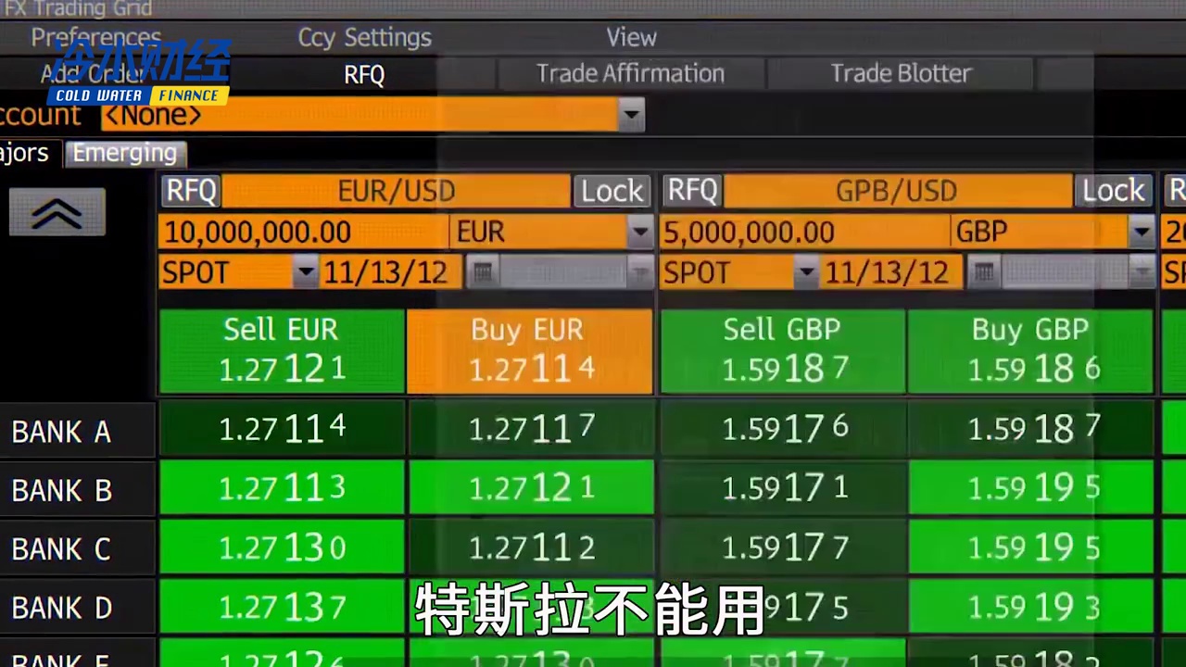
Task: Collapse the grid with the double-chevron button
Action: [x=57, y=212]
